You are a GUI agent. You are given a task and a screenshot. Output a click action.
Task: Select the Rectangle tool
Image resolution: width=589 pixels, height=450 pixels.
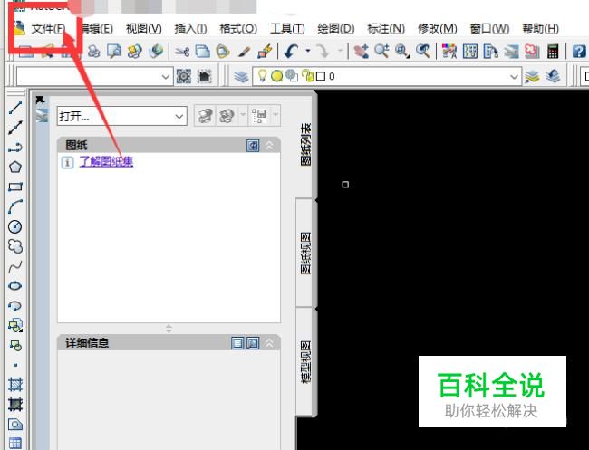coord(15,187)
